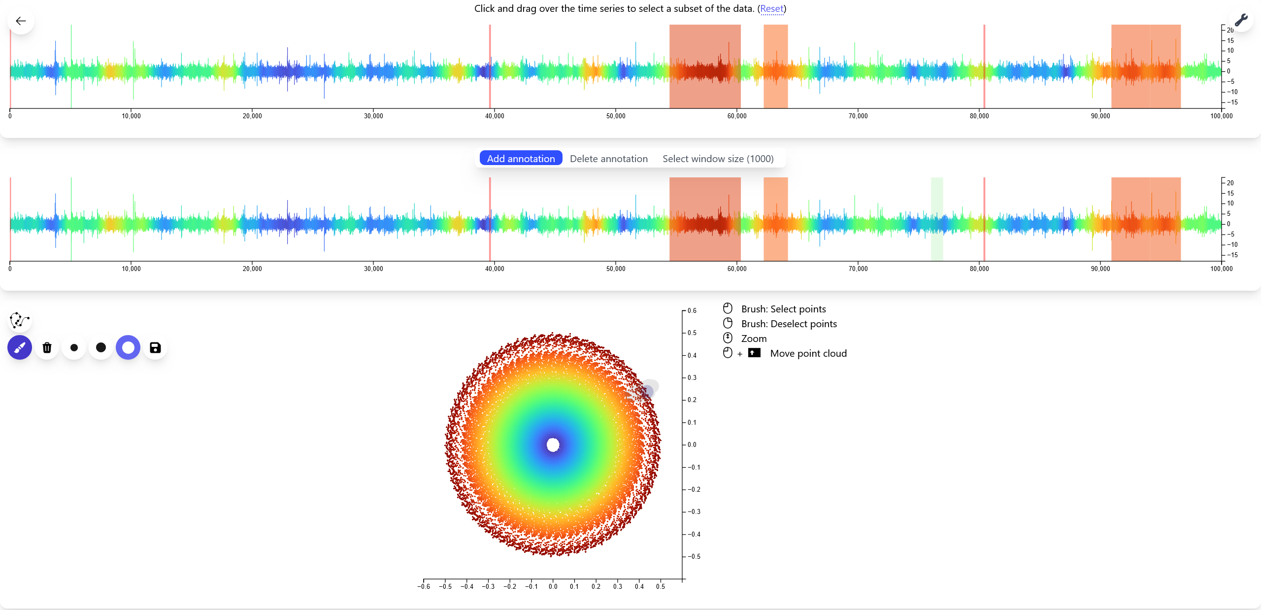
Task: Click the trash delete-selection icon
Action: 47,348
